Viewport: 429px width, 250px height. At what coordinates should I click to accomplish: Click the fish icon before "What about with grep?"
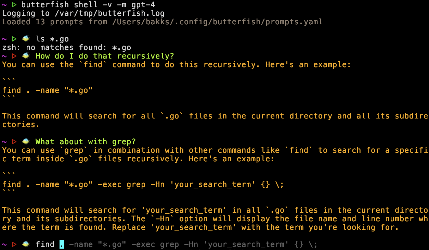26,142
